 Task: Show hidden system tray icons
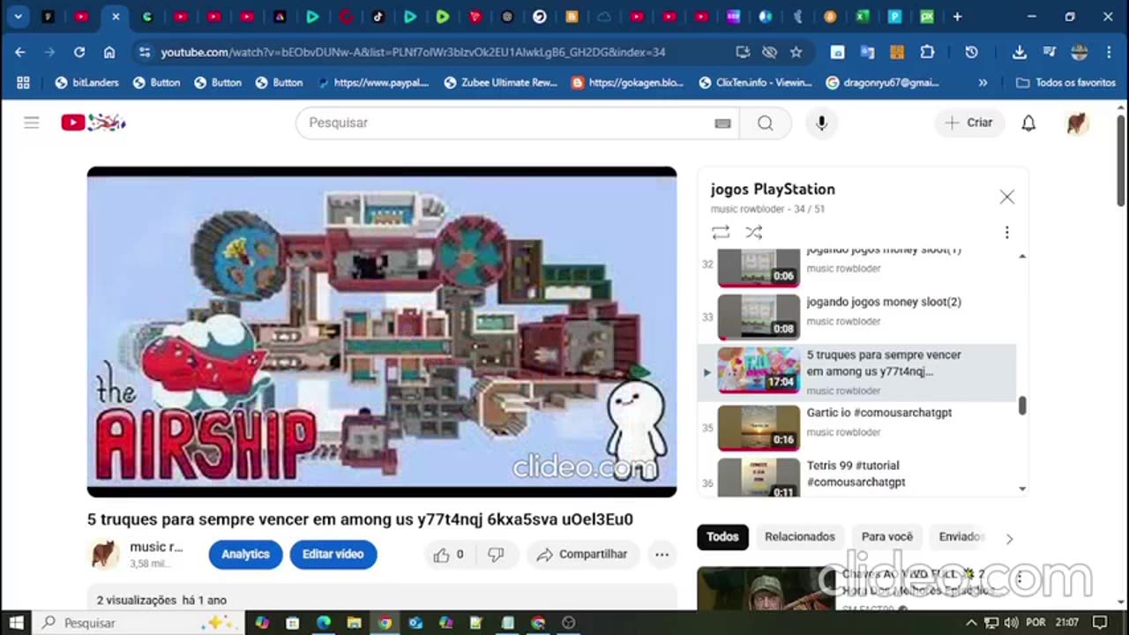click(971, 623)
